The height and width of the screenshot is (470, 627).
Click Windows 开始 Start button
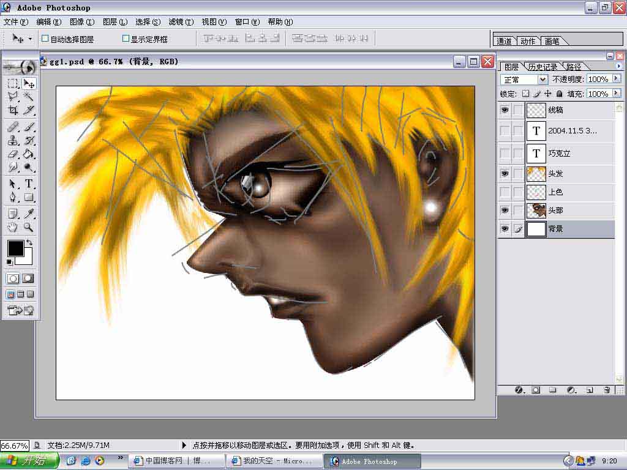pyautogui.click(x=29, y=460)
